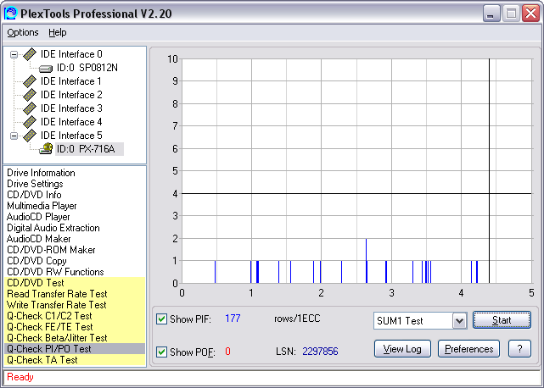Open Q-Check C1/C2 Test
Viewport: 544px width, 388px height.
(x=75, y=316)
